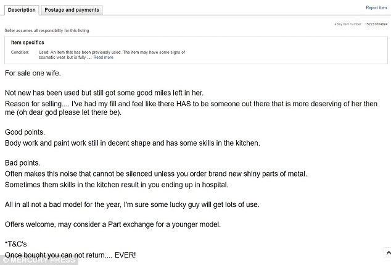The width and height of the screenshot is (391, 265).
Task: Click the Condition label
Action: 20,53
